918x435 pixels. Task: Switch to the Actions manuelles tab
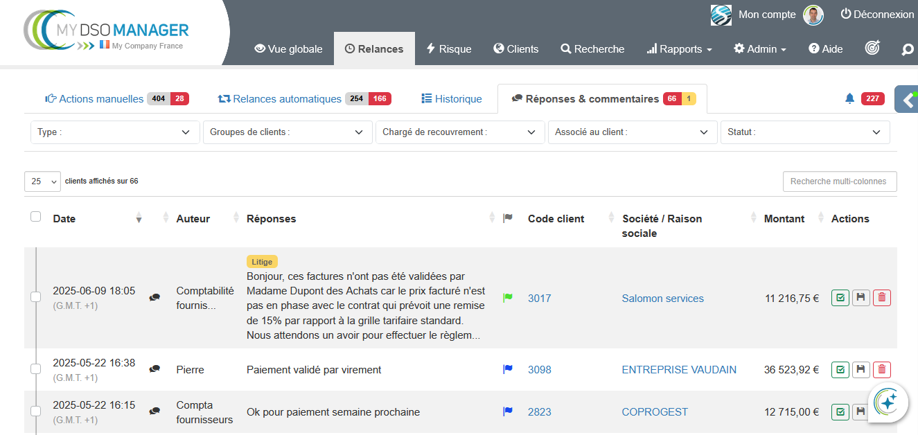101,99
